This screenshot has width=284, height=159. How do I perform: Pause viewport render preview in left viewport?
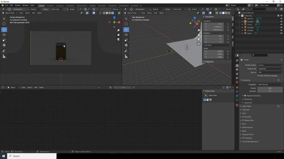(x=119, y=13)
